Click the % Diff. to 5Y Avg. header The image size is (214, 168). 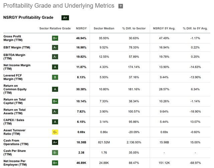coord(195,28)
